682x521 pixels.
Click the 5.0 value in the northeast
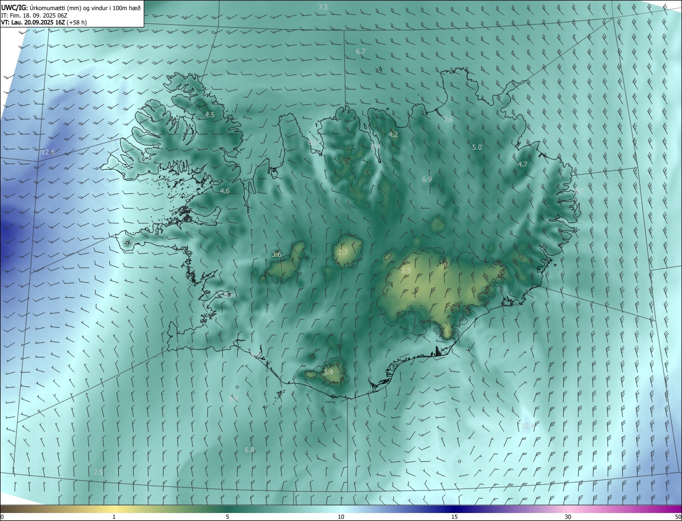pyautogui.click(x=477, y=147)
